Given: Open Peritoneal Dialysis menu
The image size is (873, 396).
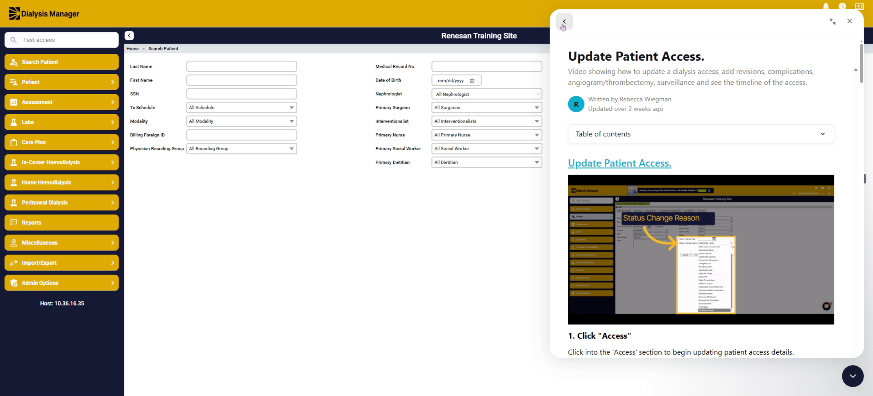Looking at the screenshot, I should [61, 203].
